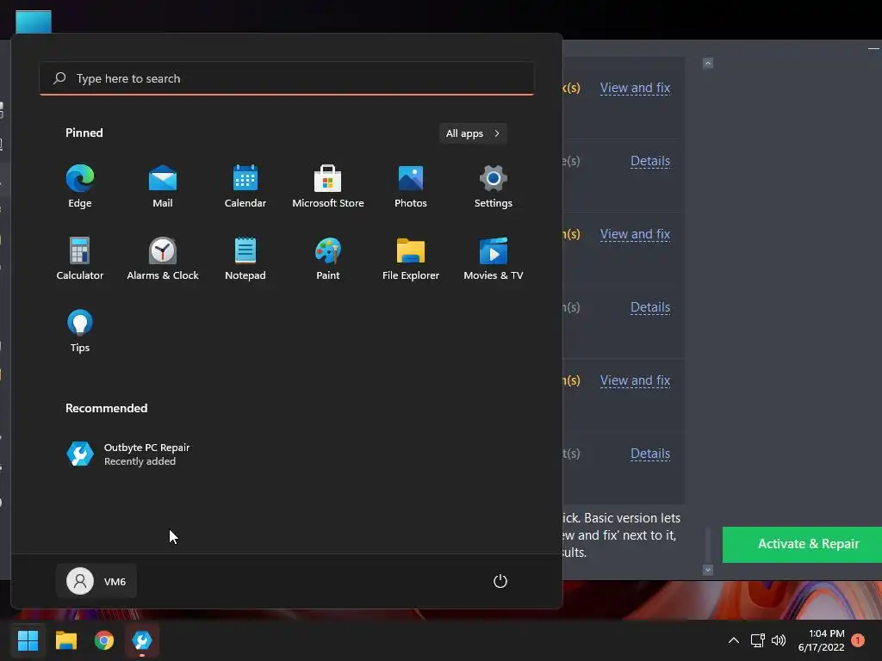
Task: Click the Activate & Repair button
Action: tap(802, 544)
